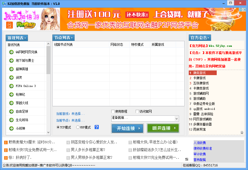
Task: Open the 节点列表 tab header
Action: (63, 38)
